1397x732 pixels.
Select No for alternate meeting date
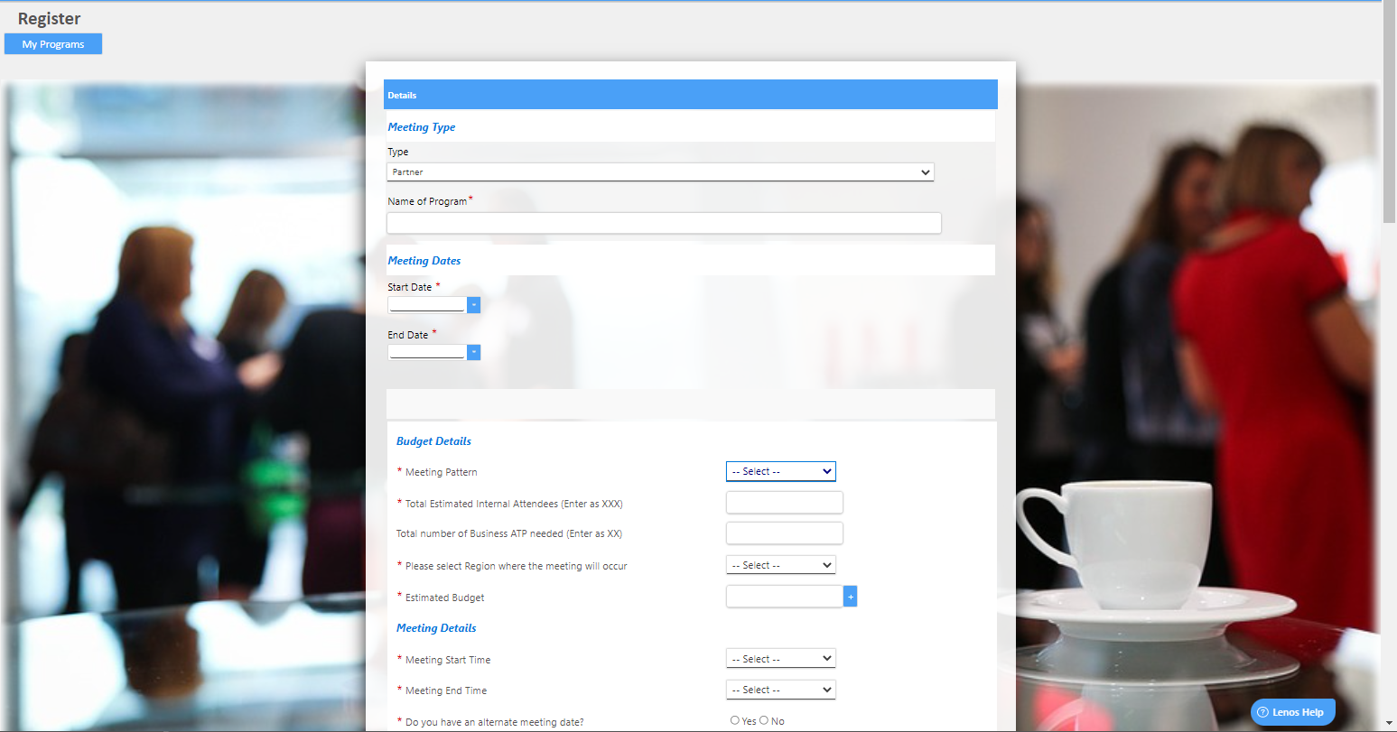click(x=764, y=720)
